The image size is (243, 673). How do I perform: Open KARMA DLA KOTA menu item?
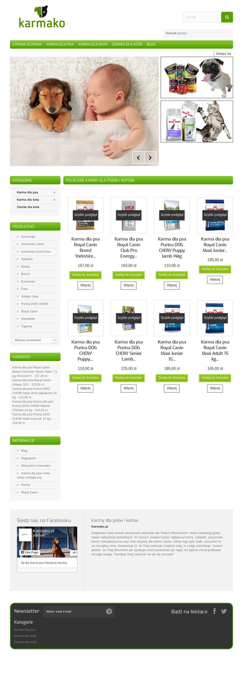click(x=93, y=44)
